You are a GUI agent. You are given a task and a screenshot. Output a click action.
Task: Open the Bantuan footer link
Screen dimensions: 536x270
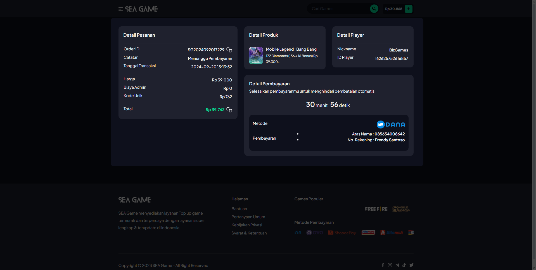tap(239, 209)
